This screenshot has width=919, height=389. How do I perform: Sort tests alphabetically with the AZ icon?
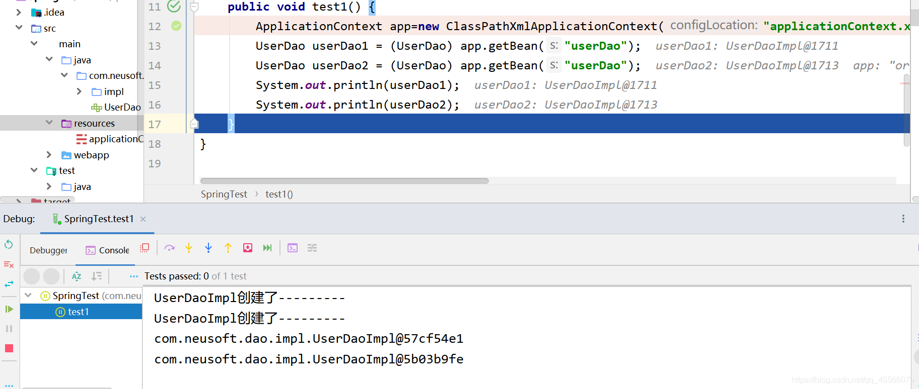click(77, 276)
